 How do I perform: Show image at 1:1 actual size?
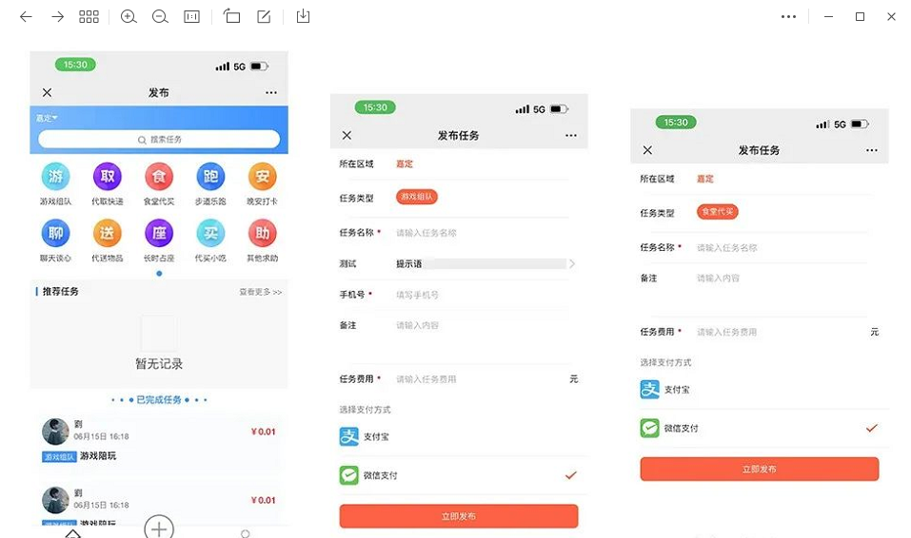coord(191,17)
